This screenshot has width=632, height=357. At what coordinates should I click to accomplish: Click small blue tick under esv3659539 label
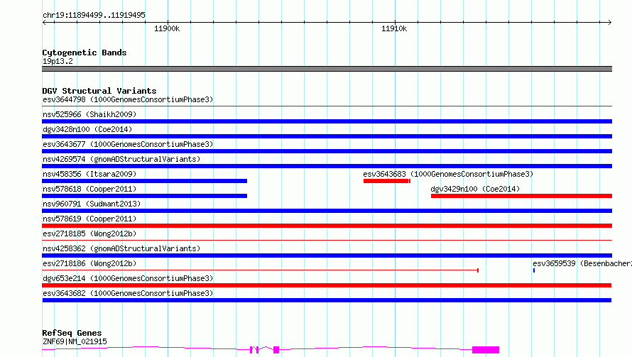pyautogui.click(x=534, y=270)
